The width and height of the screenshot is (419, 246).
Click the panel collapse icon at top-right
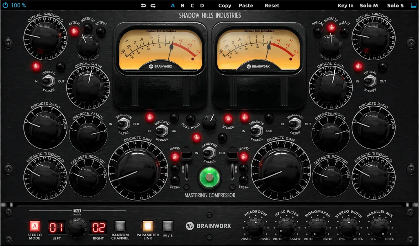point(414,5)
